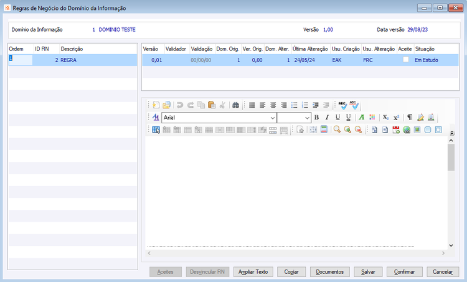Click the Insert table icon
The image size is (467, 282).
pos(156,130)
